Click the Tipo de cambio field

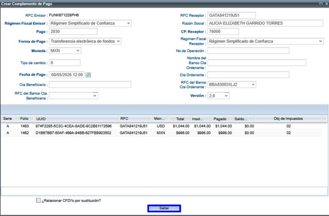point(65,63)
